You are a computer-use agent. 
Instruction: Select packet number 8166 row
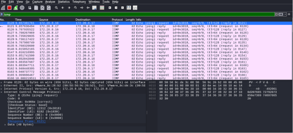(146, 78)
